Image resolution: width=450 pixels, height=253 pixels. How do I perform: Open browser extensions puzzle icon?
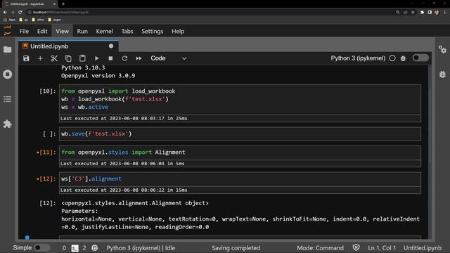pos(422,13)
